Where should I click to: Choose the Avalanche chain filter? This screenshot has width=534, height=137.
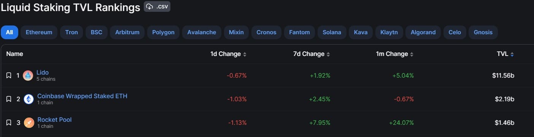pyautogui.click(x=202, y=32)
